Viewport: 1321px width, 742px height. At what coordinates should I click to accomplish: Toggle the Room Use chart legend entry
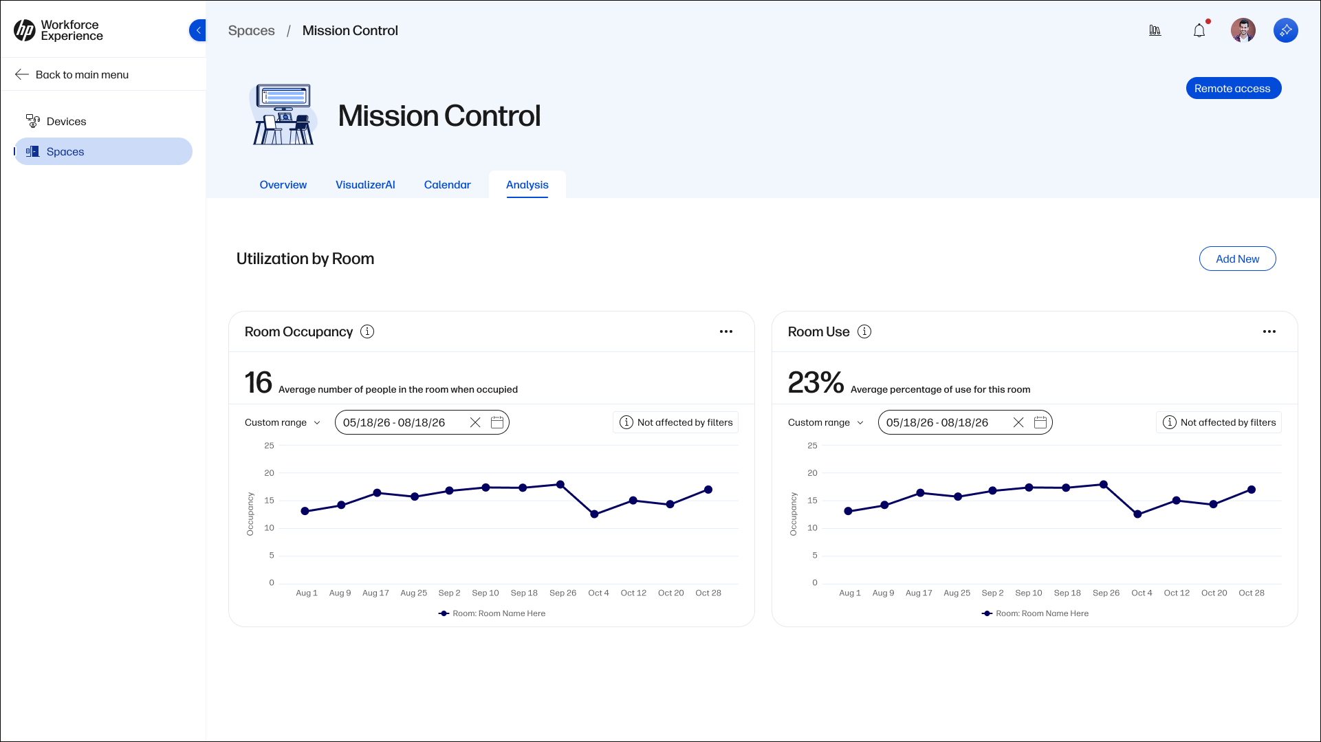click(x=1035, y=613)
